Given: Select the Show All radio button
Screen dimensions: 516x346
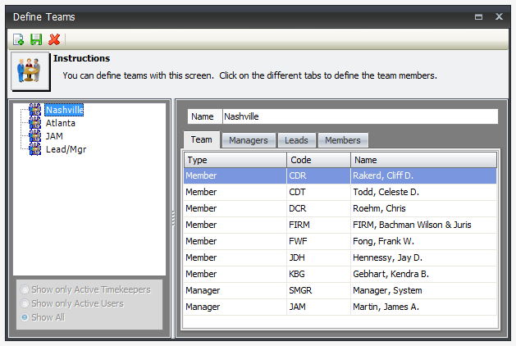Looking at the screenshot, I should (26, 316).
